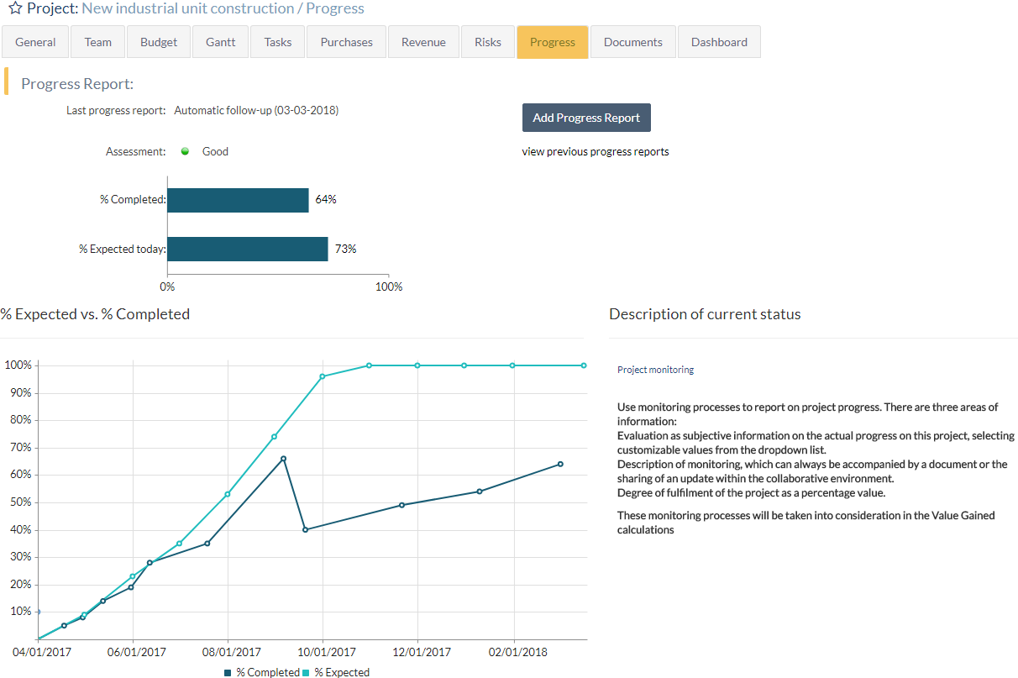Open view previous progress reports
1018x678 pixels.
click(x=595, y=151)
